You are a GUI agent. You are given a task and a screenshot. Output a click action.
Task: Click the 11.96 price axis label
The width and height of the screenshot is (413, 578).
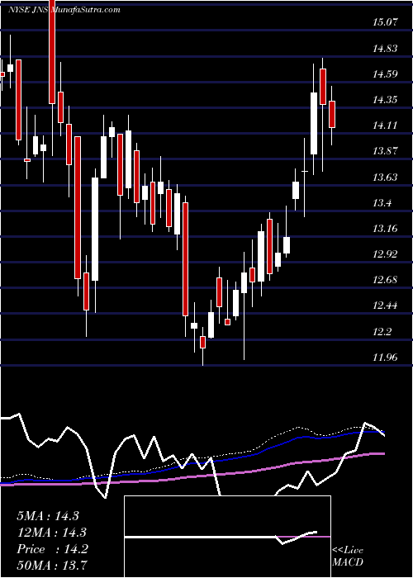click(386, 357)
